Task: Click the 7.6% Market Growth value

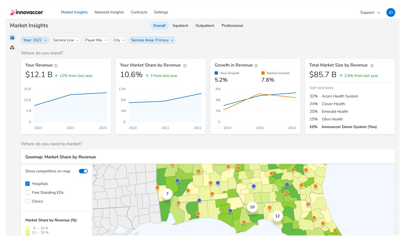Action: coord(268,80)
